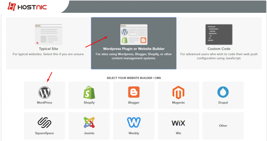Click the Wix label text

[x=178, y=133]
